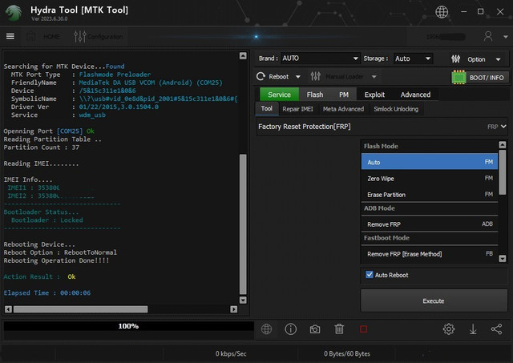513x363 pixels.
Task: Click the green chip icon beside BOOT/INFO
Action: pos(458,78)
